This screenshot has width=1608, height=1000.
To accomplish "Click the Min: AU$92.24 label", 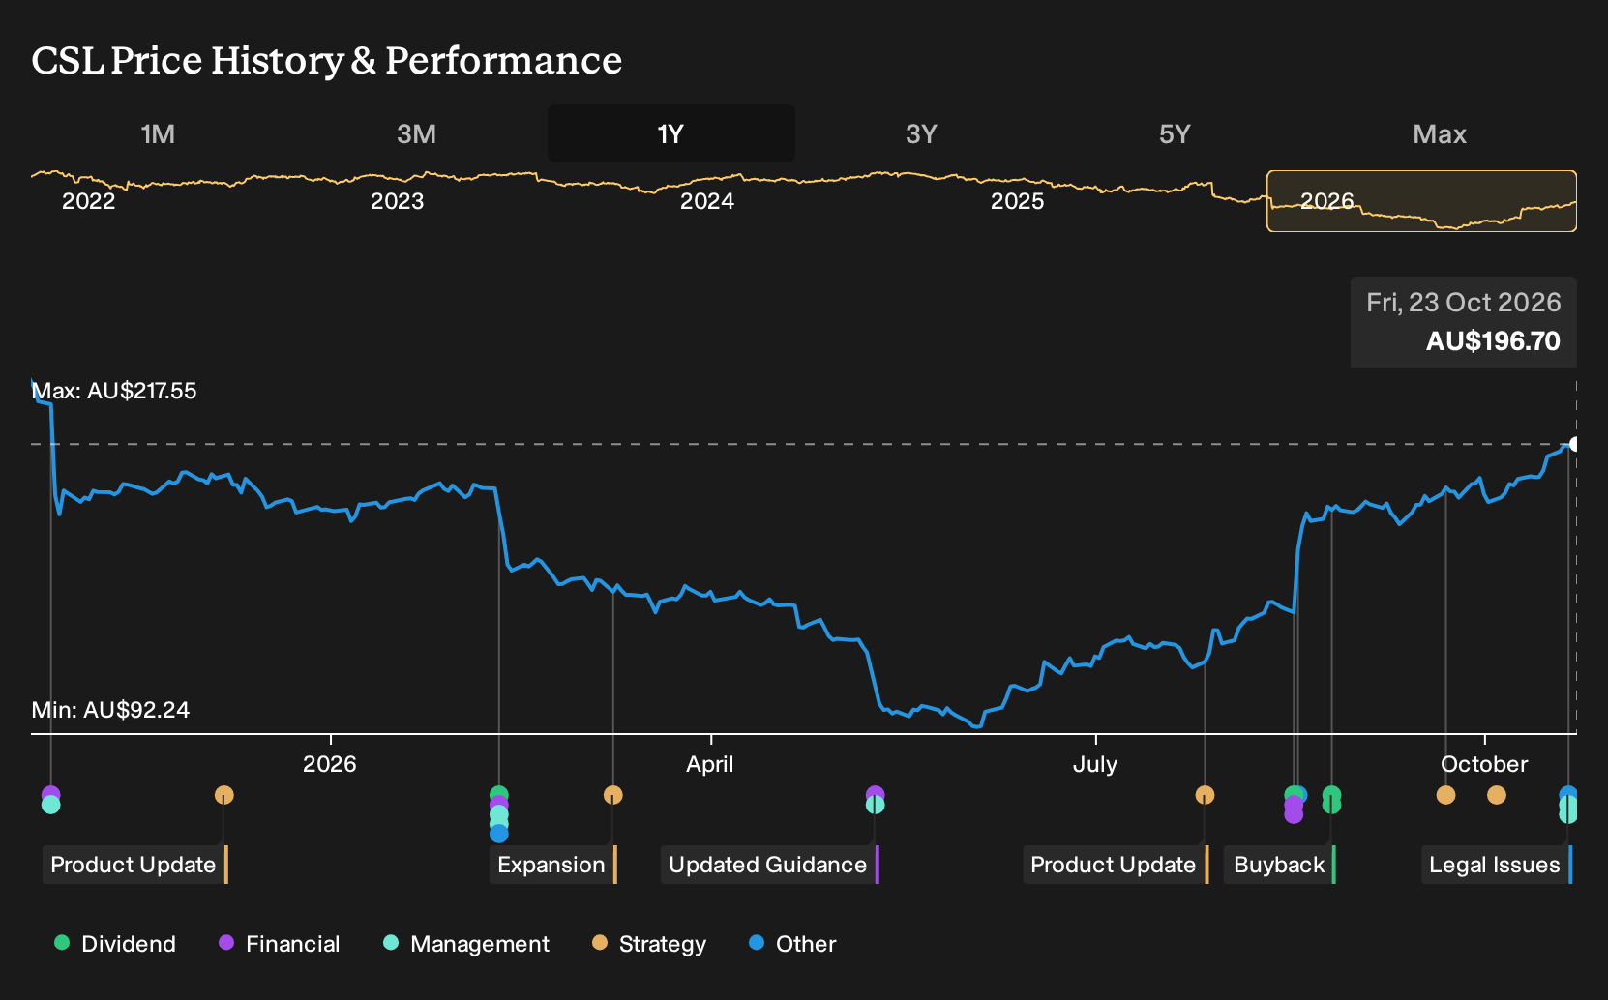I will tap(110, 710).
